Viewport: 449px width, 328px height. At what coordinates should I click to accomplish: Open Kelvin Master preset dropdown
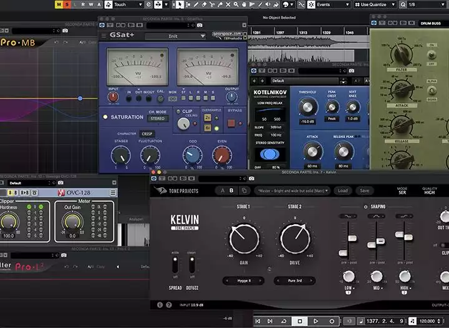[292, 191]
